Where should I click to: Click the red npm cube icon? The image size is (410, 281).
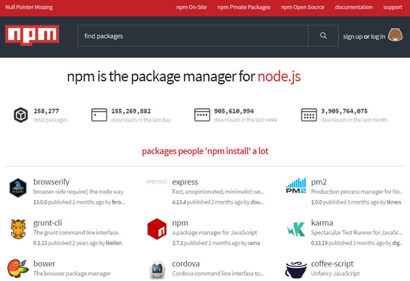coord(157,229)
